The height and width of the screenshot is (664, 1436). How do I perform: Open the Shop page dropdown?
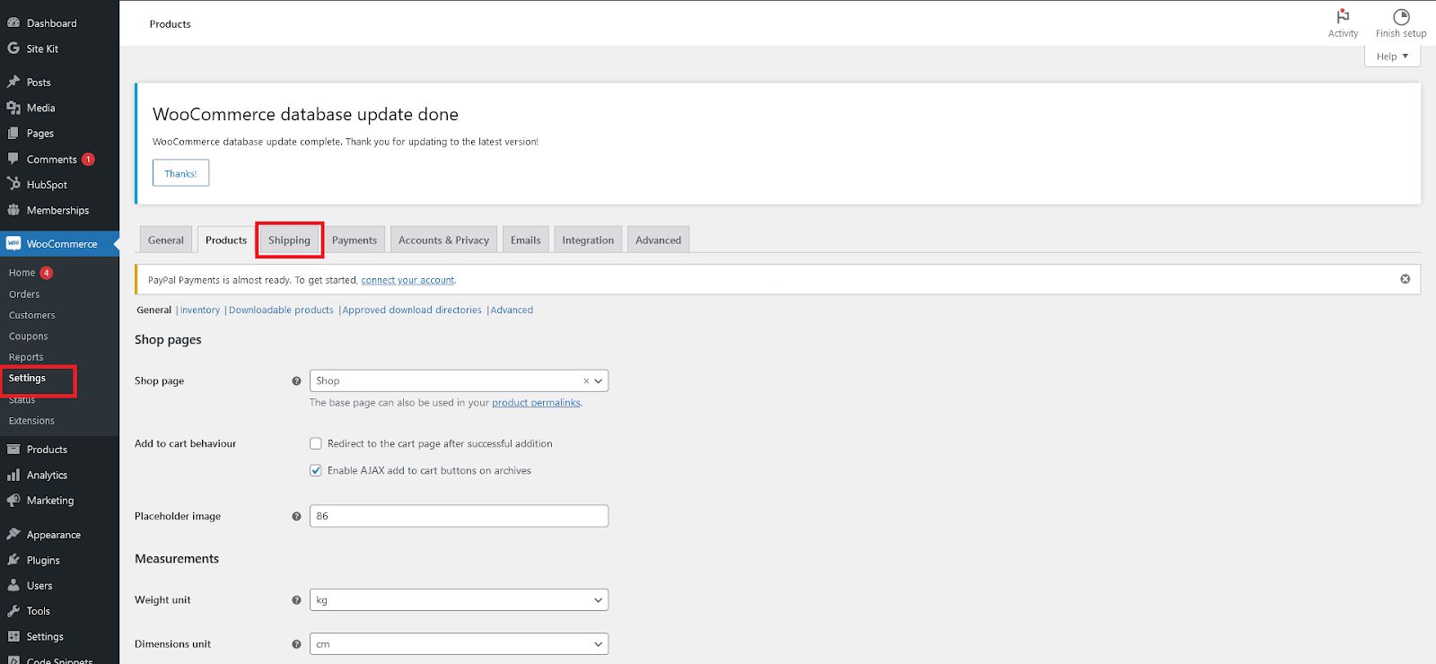[459, 380]
